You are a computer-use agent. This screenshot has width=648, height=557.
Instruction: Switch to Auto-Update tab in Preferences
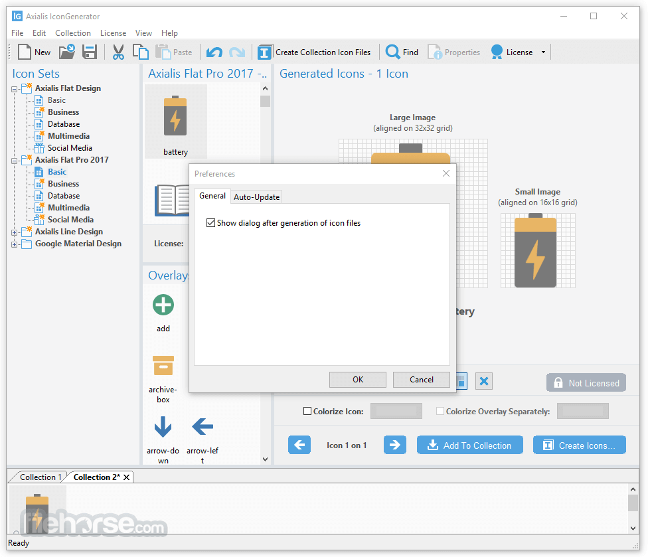(257, 197)
